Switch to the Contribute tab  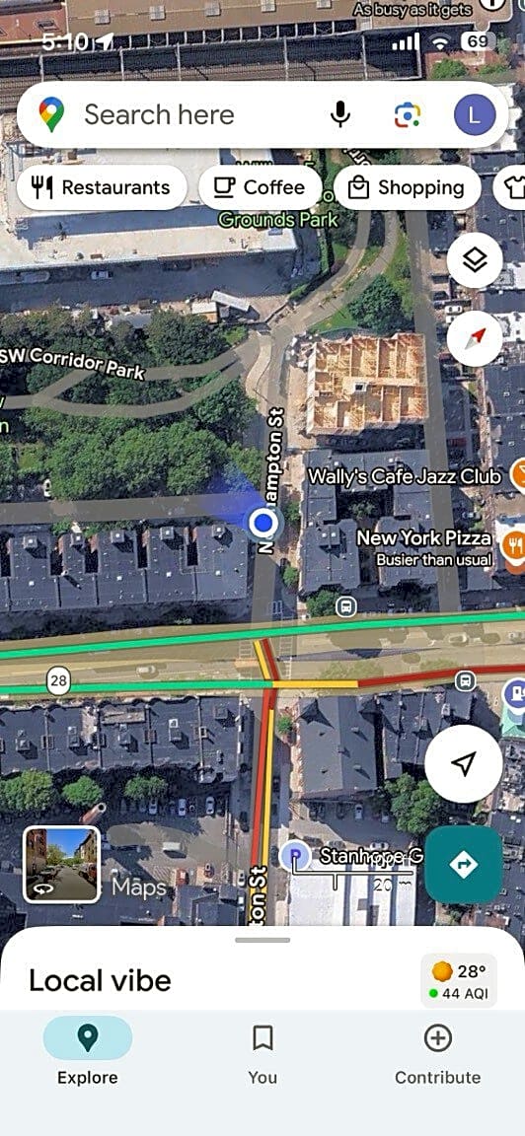(x=437, y=1054)
